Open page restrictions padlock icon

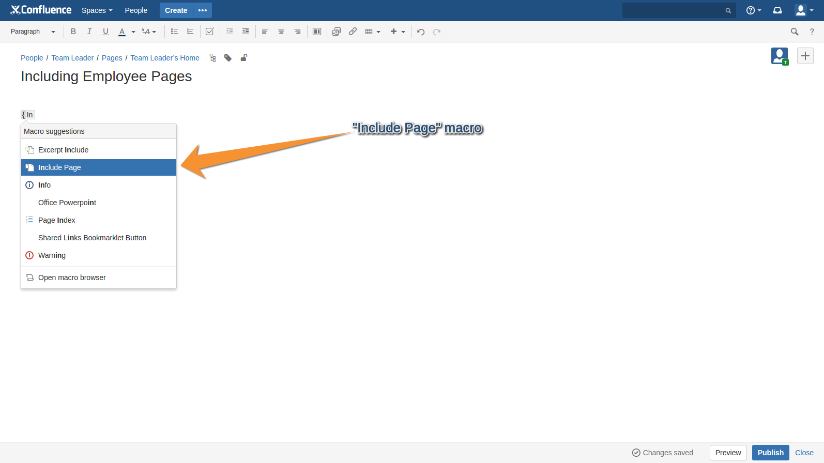(243, 58)
